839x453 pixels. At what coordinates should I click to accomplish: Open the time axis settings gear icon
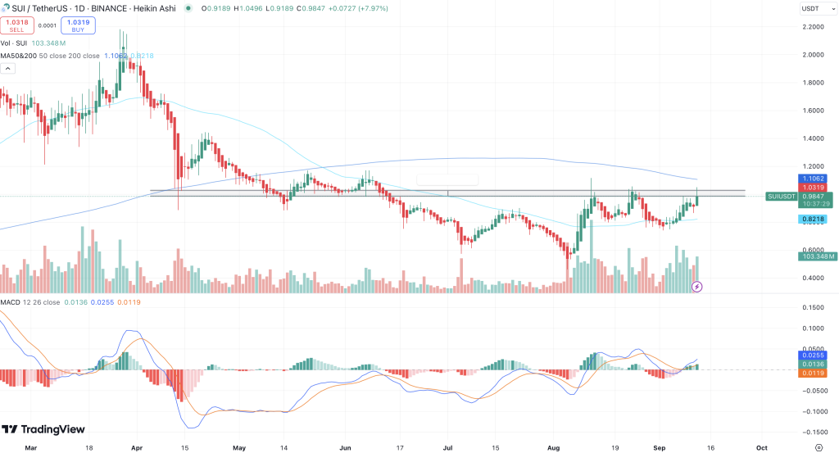819,447
